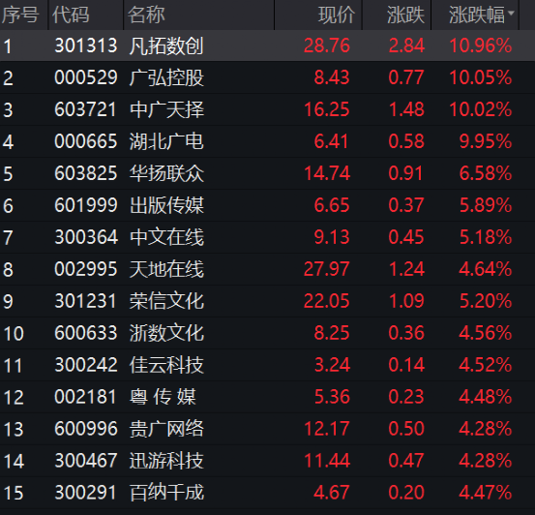The height and width of the screenshot is (515, 535).
Task: Click change value 0.77
Action: (x=406, y=77)
